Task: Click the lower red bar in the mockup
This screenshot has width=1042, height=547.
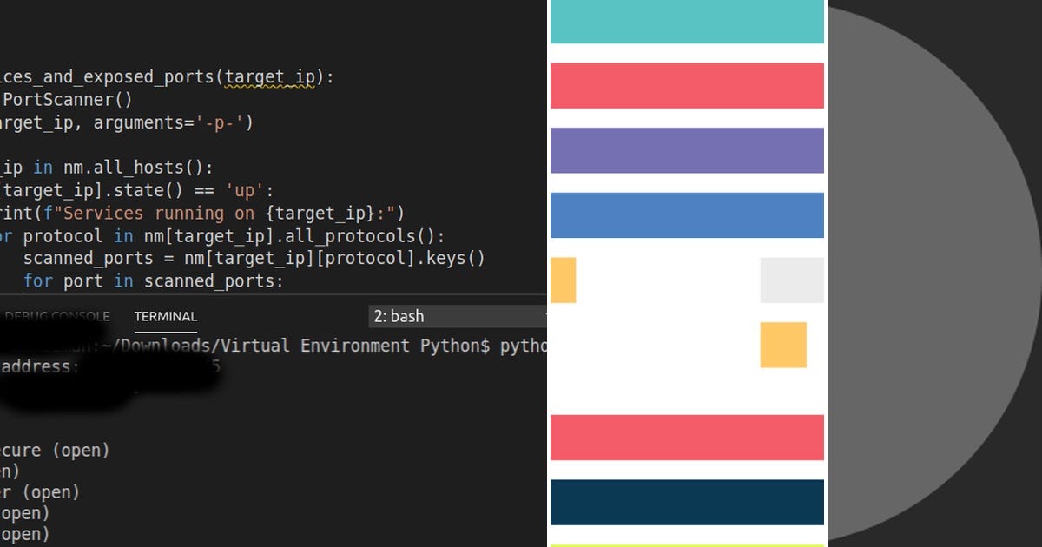Action: (687, 438)
